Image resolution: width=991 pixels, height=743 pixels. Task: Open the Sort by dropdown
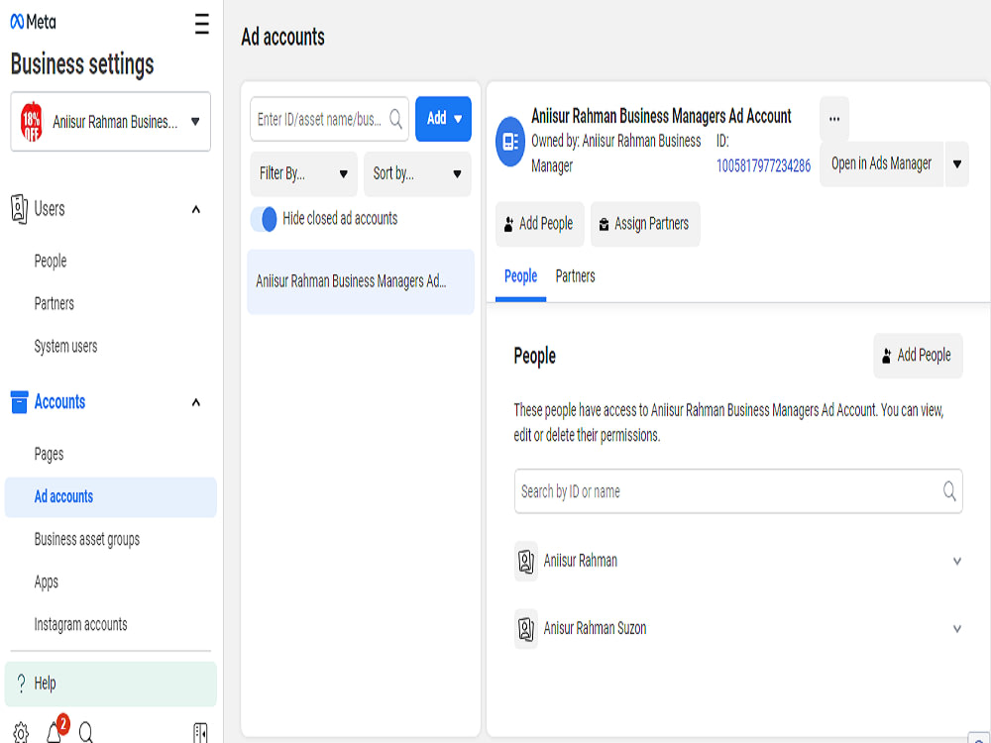point(417,173)
